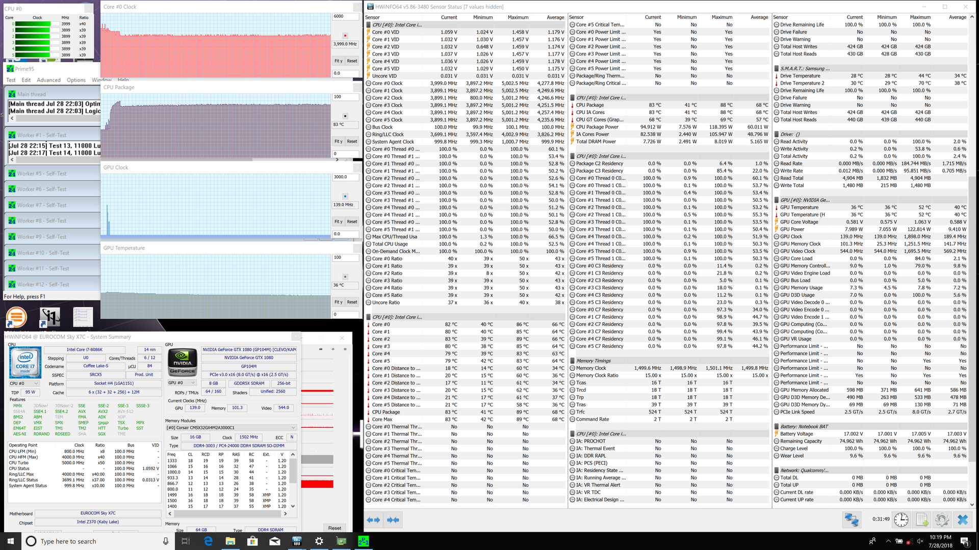This screenshot has width=979, height=550.
Task: Click the shrink columns arrows icon
Action: tap(393, 520)
